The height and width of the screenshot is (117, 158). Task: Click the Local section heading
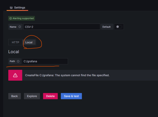pos(14,52)
